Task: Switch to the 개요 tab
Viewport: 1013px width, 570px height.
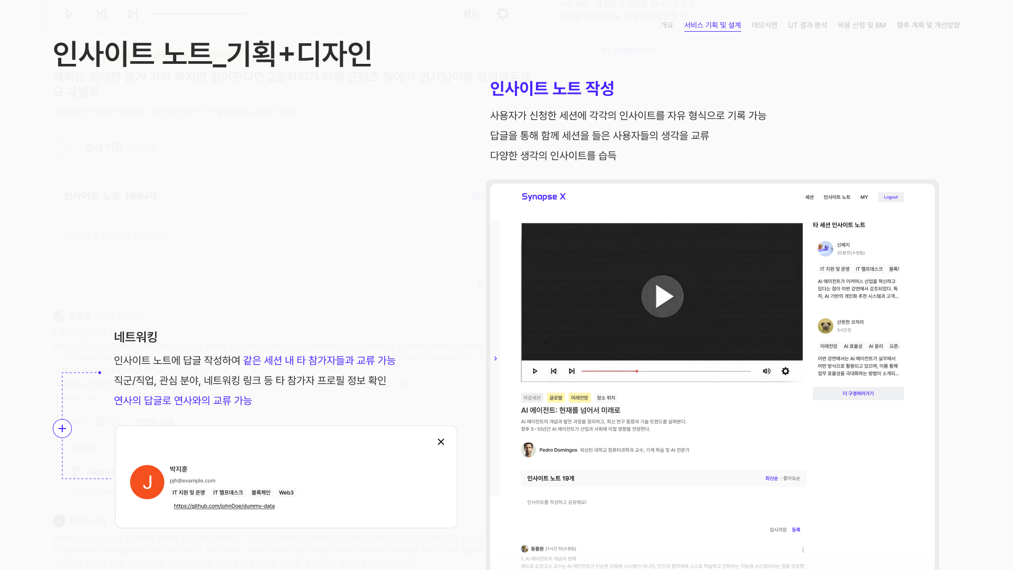Action: coord(667,25)
